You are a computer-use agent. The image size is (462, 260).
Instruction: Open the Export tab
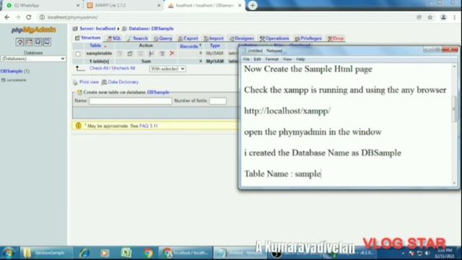coord(188,38)
